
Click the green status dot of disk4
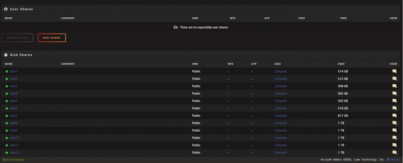click(7, 94)
